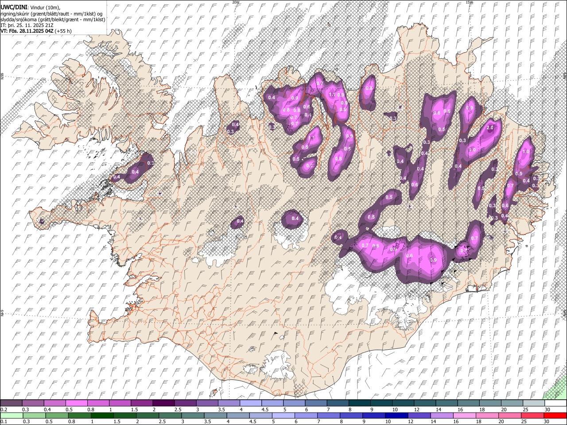The height and width of the screenshot is (425, 567).
Task: Pick the dusky mauve 0.2–0.3 snow legend swatch
Action: pos(11,403)
